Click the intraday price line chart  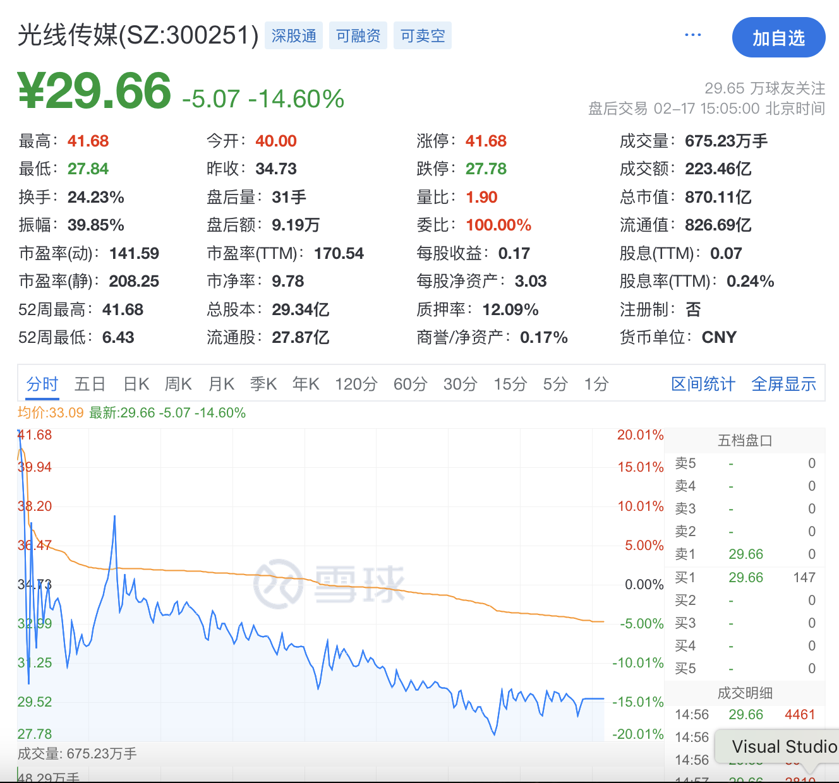tap(311, 584)
